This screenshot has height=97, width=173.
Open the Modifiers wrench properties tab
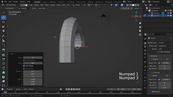(145, 70)
